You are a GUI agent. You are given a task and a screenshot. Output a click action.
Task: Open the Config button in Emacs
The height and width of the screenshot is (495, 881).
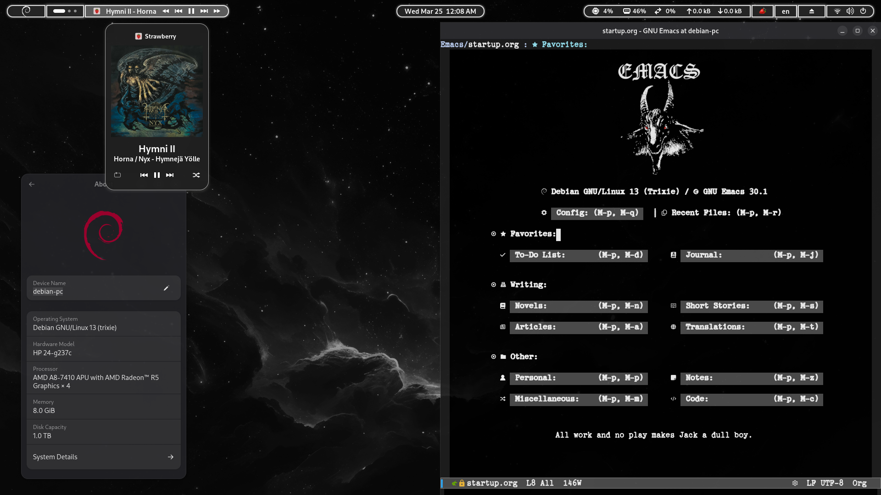[597, 213]
